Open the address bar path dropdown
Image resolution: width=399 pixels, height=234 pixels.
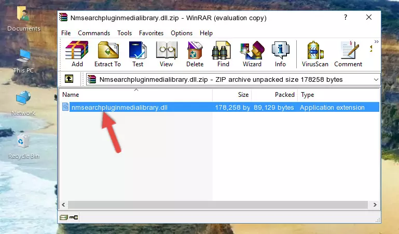click(376, 79)
